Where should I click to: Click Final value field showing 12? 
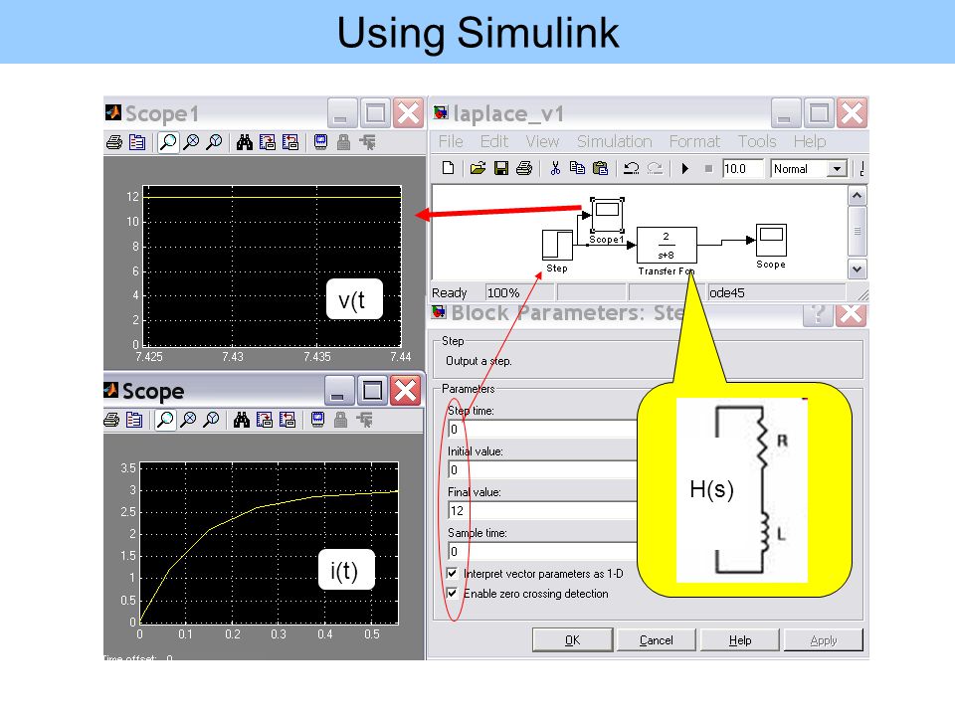pyautogui.click(x=542, y=511)
